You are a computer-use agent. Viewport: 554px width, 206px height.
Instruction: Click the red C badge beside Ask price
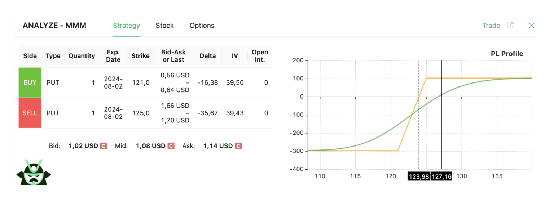tap(238, 146)
